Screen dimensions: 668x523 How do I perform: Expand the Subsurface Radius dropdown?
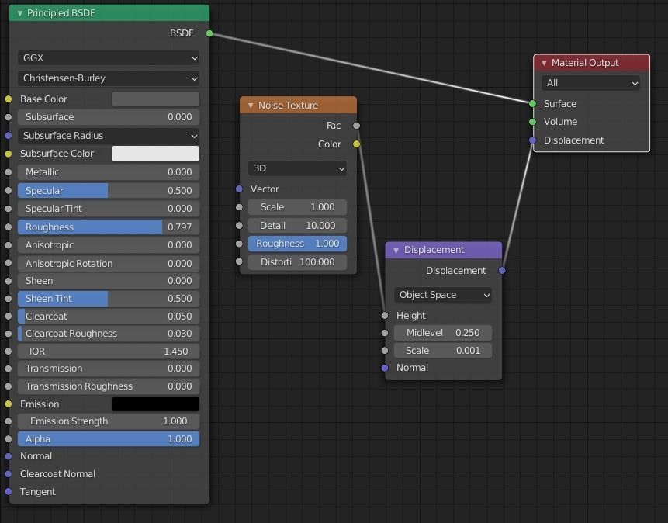click(x=109, y=136)
